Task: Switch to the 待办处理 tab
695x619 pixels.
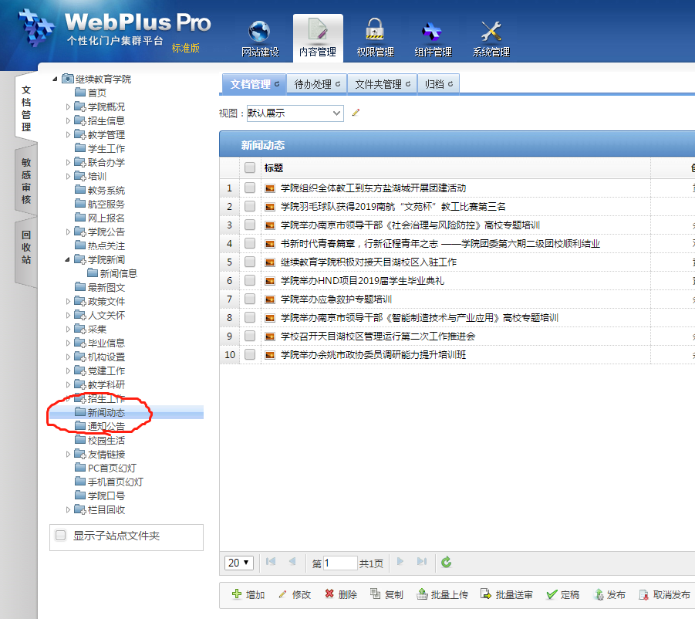Action: pos(316,84)
